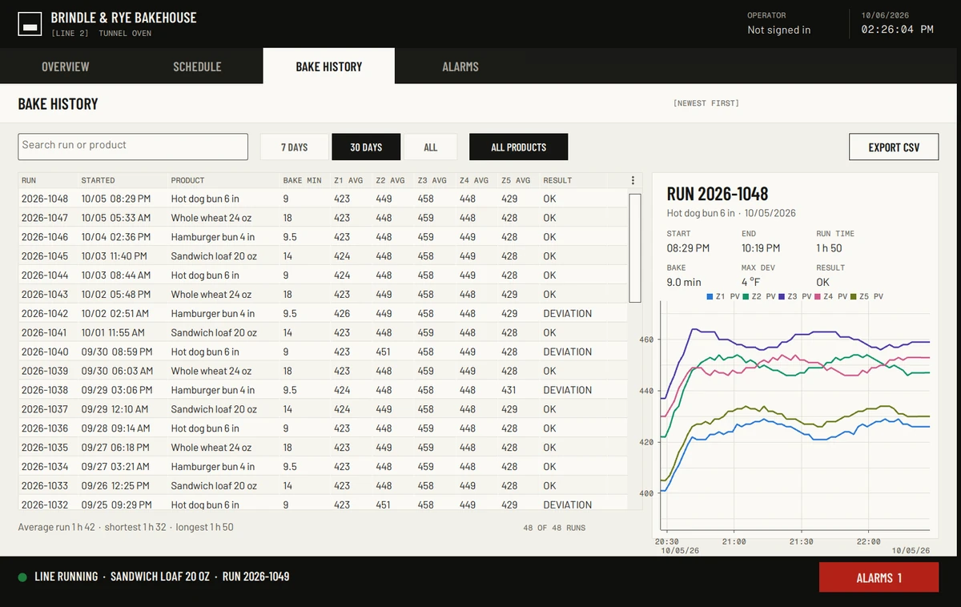Screen dimensions: 961x607
Task: Click the 02:26:04 PM clock display
Action: (897, 30)
